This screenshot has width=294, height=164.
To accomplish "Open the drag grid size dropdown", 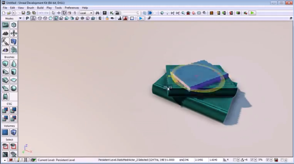I will point(238,160).
